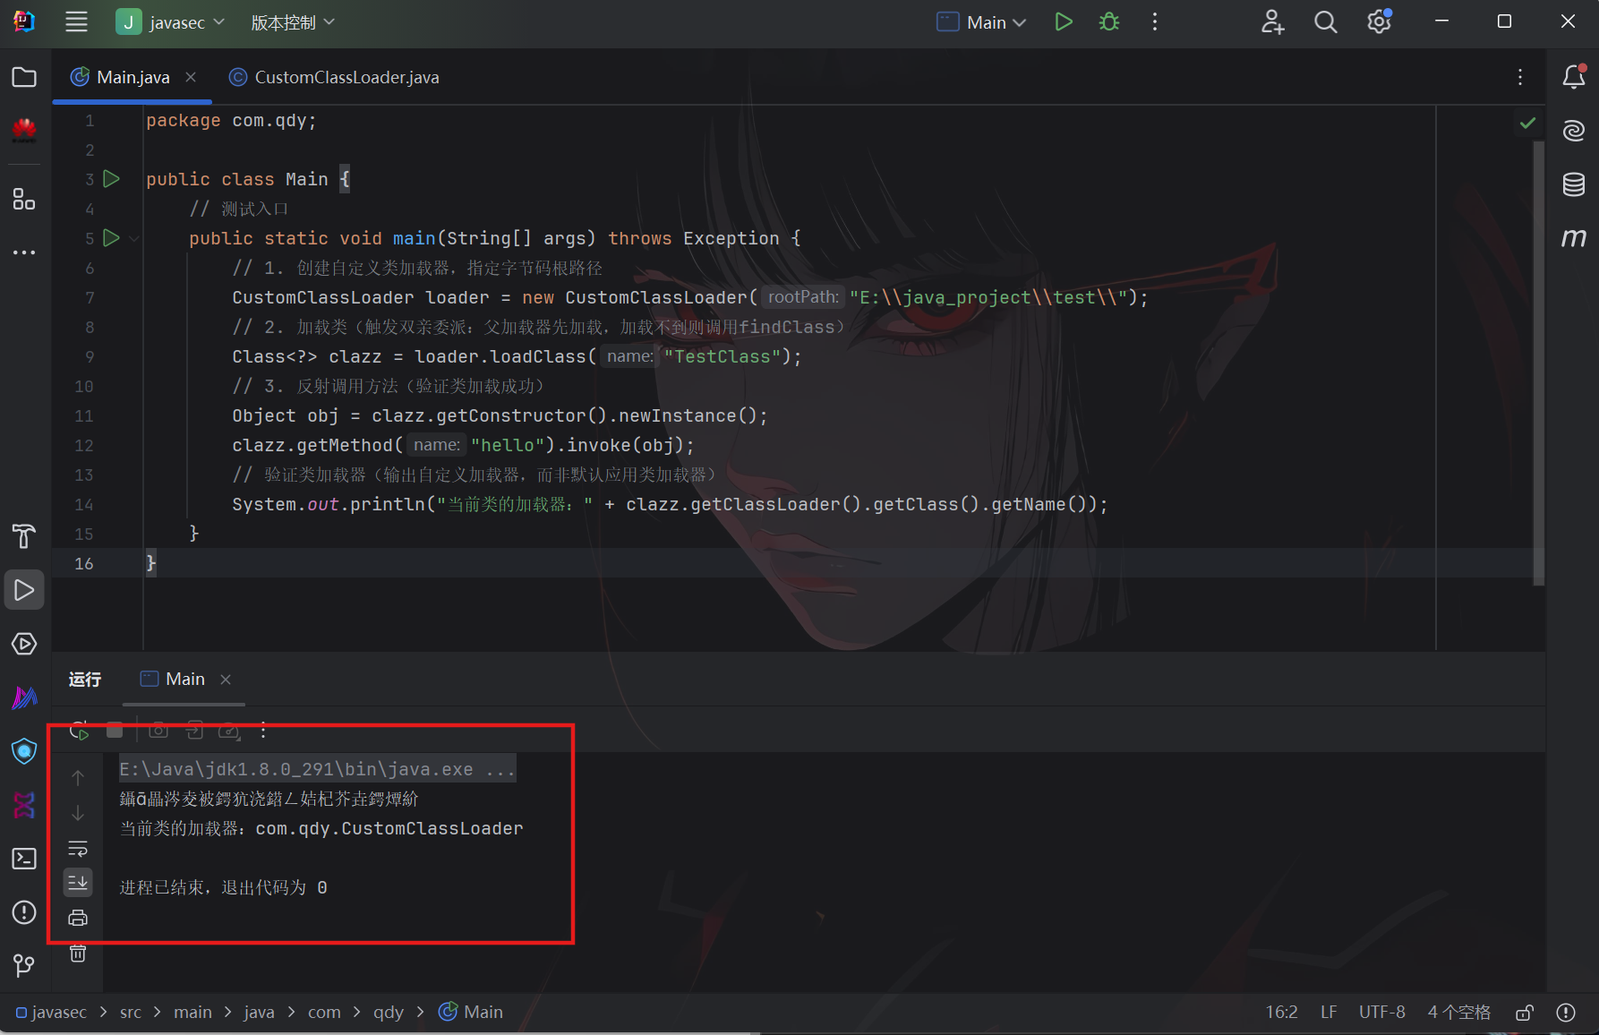The image size is (1599, 1035).
Task: Open the main hamburger menu
Action: (x=76, y=22)
